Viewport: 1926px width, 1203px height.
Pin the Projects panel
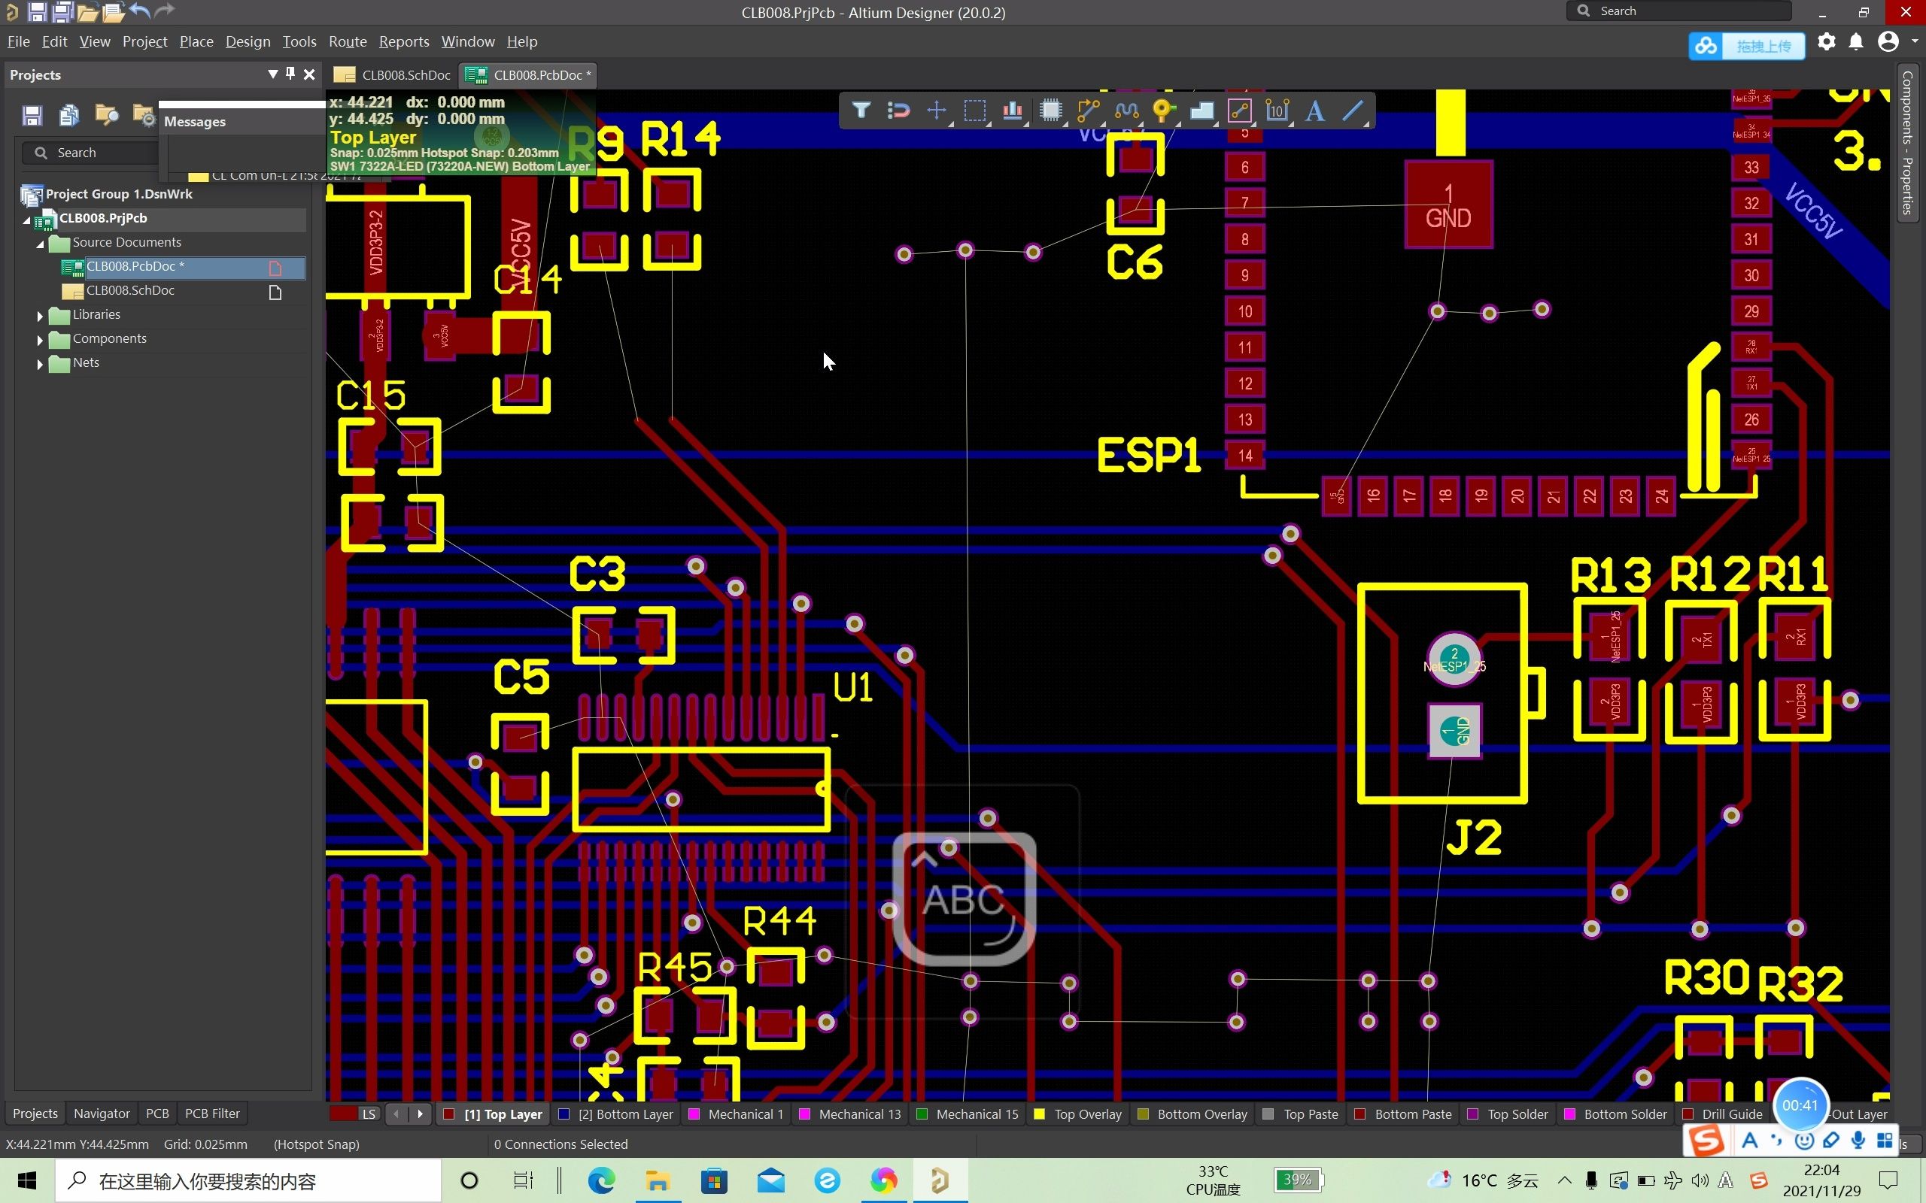pos(290,74)
